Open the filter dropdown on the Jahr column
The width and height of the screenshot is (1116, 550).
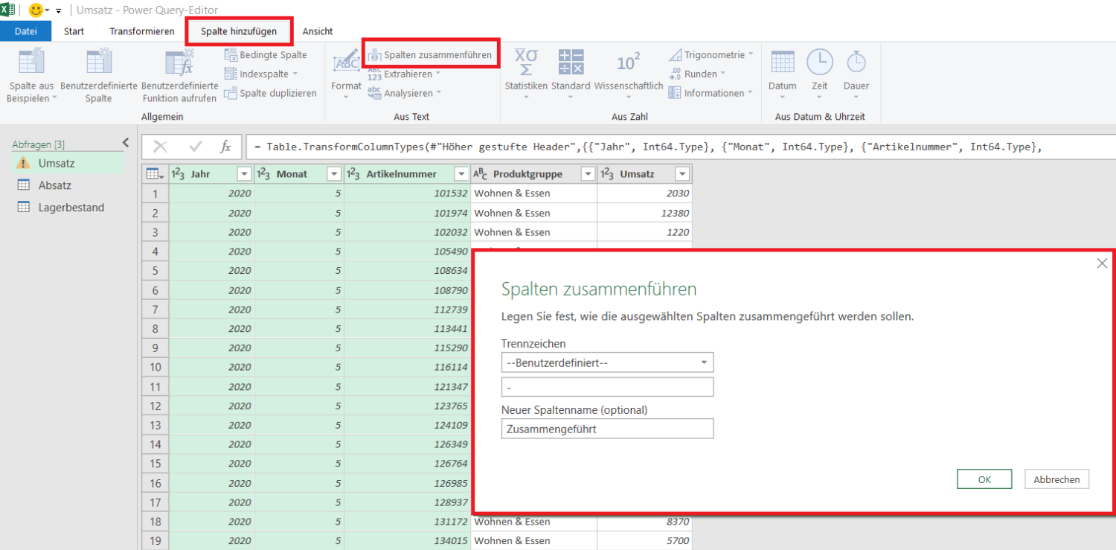pos(243,173)
